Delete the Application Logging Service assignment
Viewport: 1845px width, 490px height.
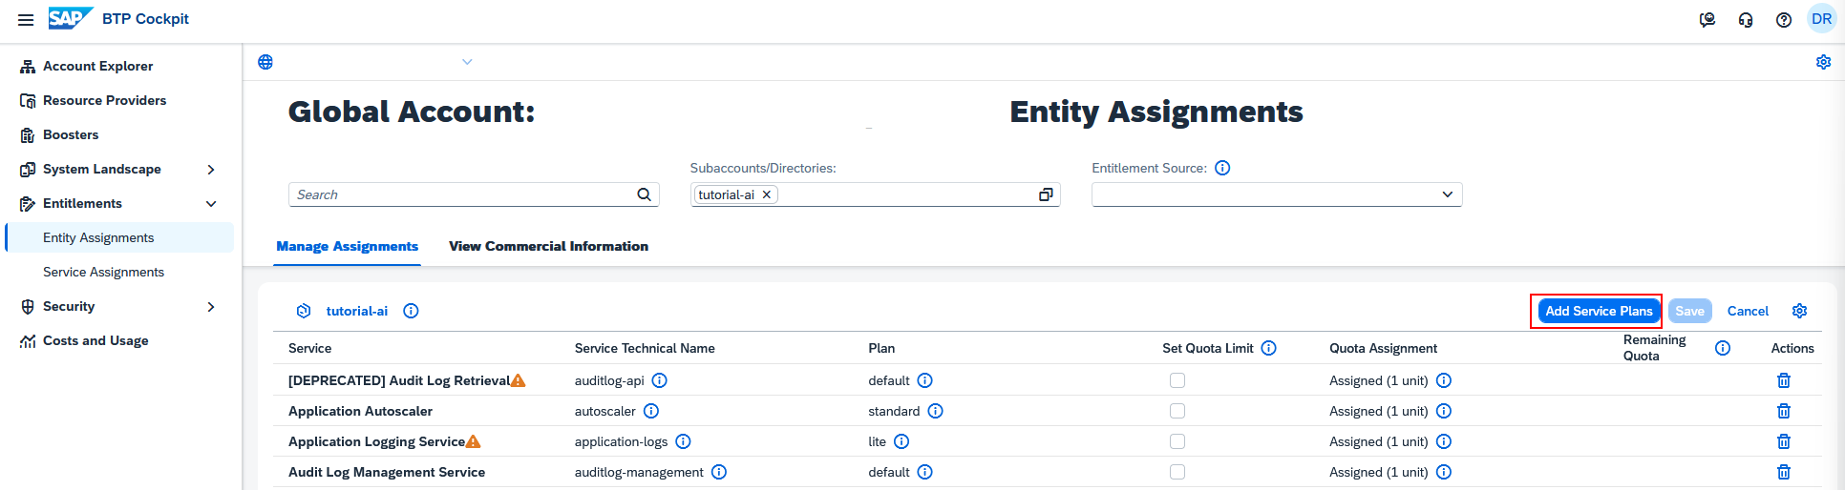click(1783, 441)
